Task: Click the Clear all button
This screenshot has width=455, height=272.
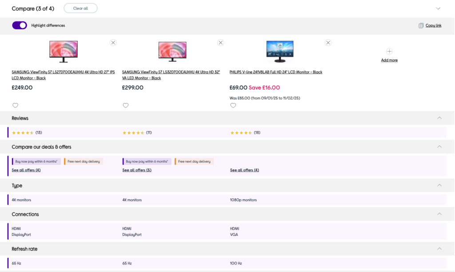Action: [x=80, y=8]
